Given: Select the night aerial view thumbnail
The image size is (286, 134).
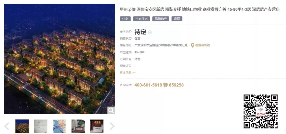Looking at the screenshot, I should (22, 126).
